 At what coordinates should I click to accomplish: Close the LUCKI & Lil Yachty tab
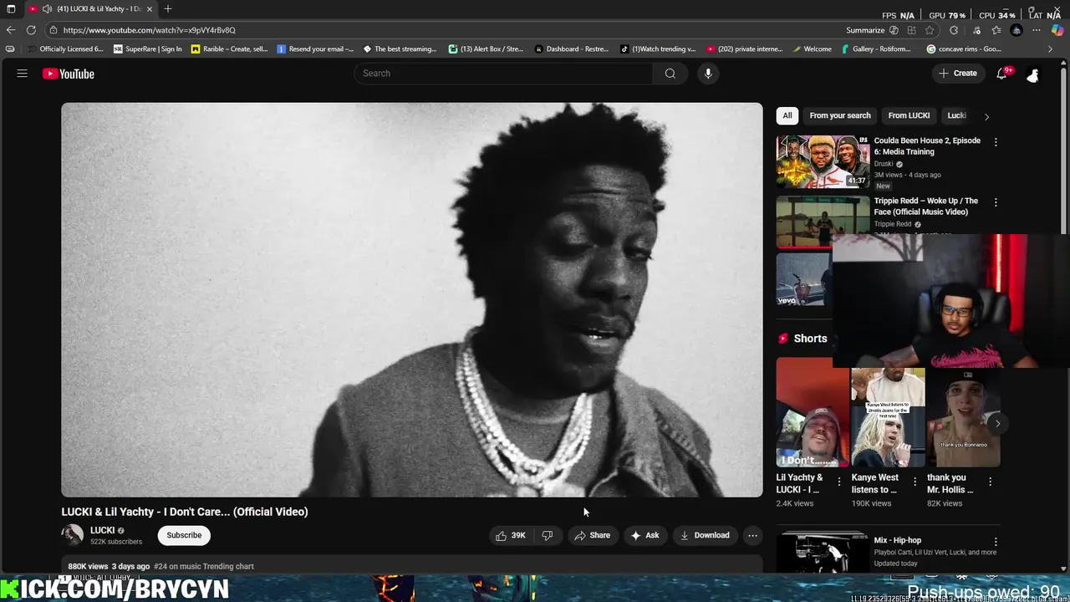click(150, 8)
